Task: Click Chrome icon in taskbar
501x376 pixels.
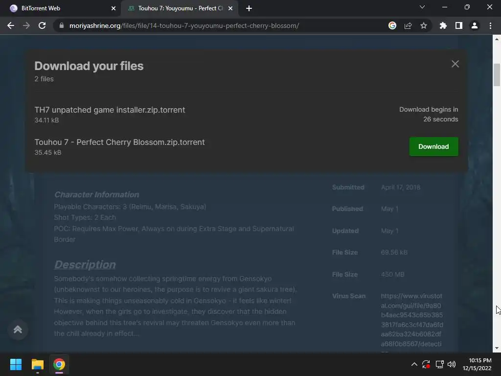Action: [x=59, y=364]
